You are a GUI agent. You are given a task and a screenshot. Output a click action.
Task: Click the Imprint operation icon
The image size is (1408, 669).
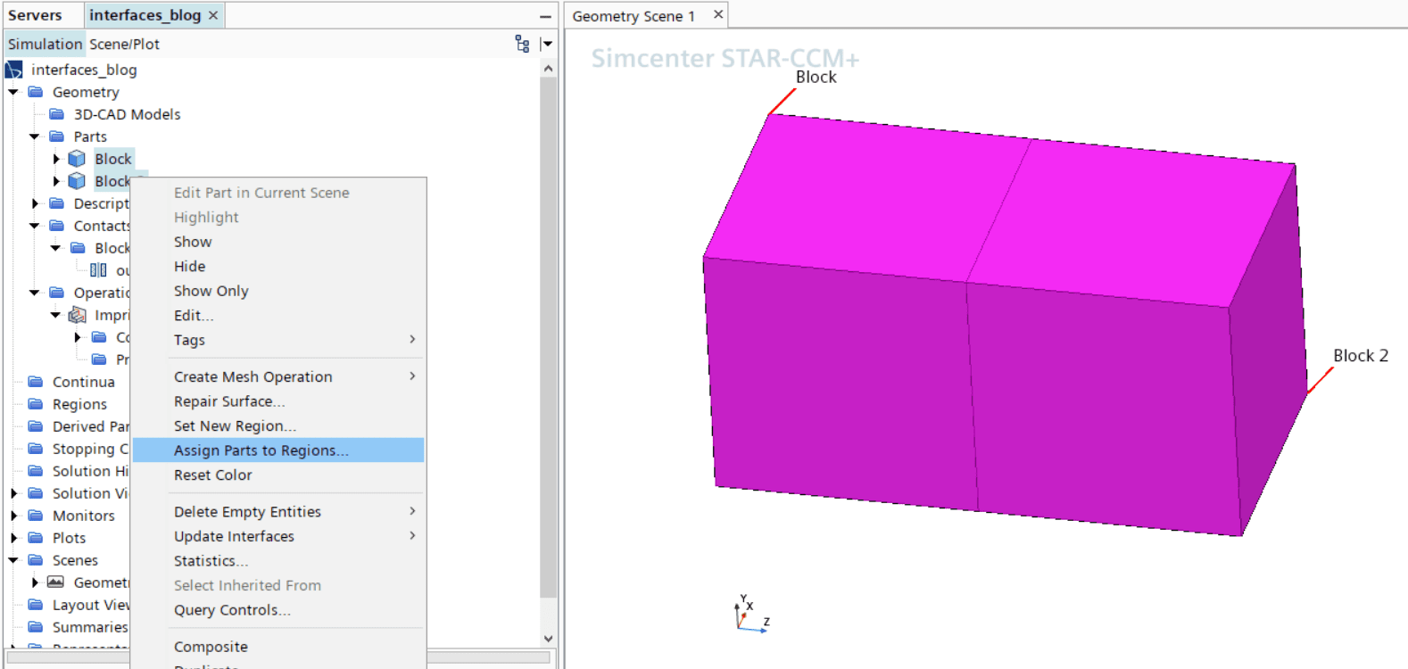[x=78, y=315]
